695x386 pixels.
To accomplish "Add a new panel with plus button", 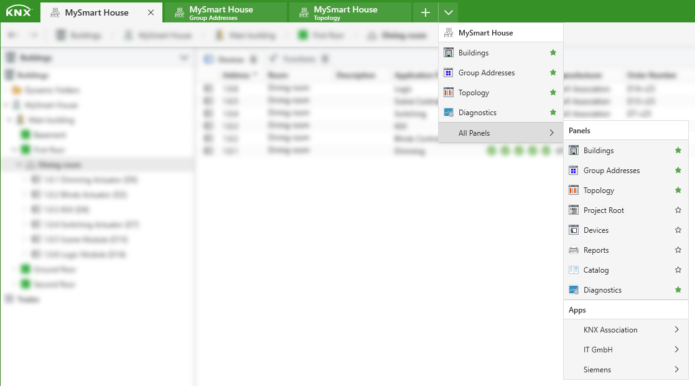I will click(426, 12).
